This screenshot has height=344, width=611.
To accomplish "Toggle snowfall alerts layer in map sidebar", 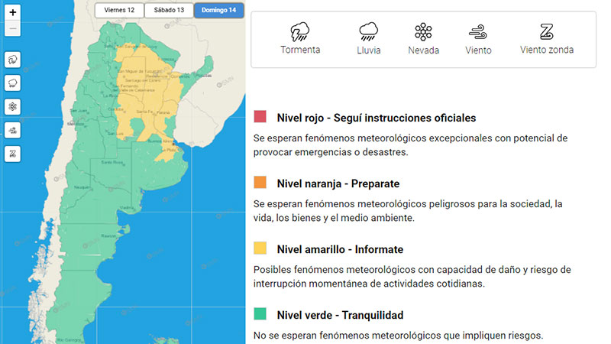I will click(x=13, y=106).
